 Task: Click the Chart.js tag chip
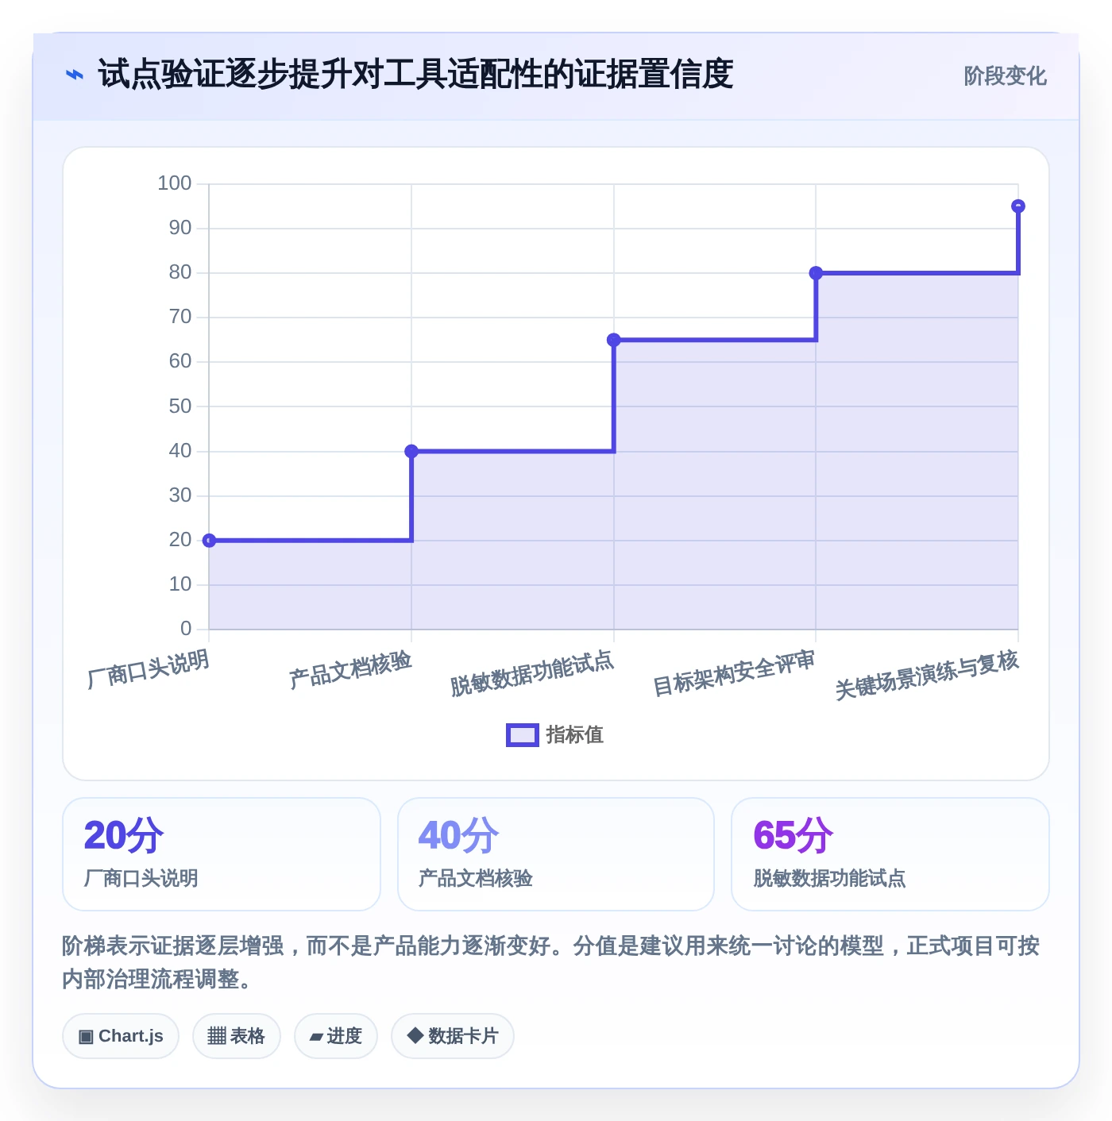coord(121,1036)
